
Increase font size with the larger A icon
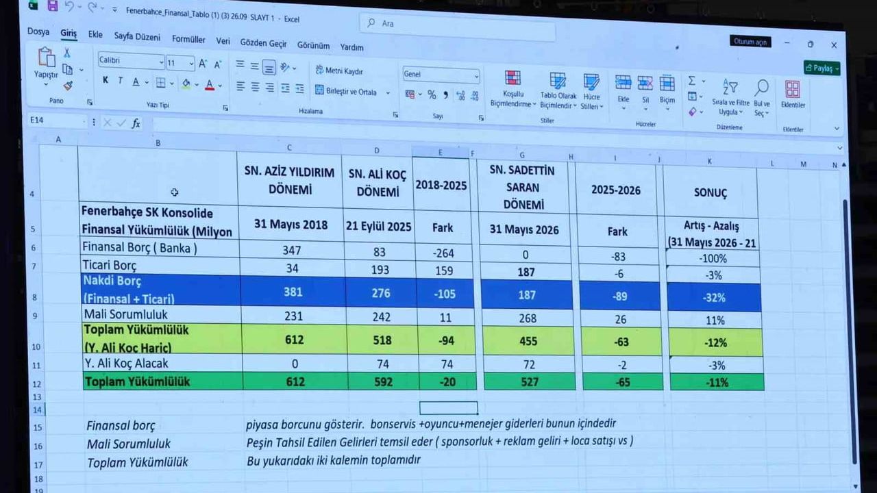[203, 64]
